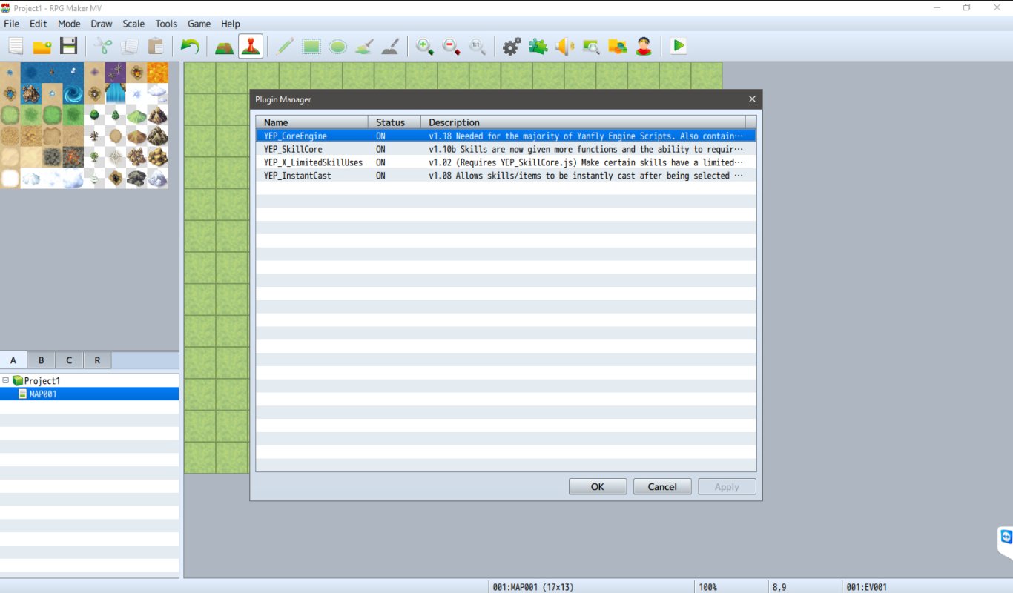Zoom in on the map
The height and width of the screenshot is (593, 1013).
(424, 46)
